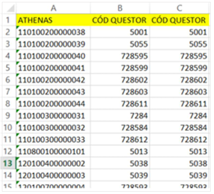Select cell B4 with value 728595

[x=120, y=56]
